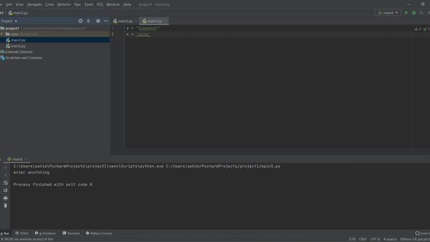Click the Python 3.8 interpreter selector
The width and height of the screenshot is (430, 242).
pyautogui.click(x=415, y=239)
